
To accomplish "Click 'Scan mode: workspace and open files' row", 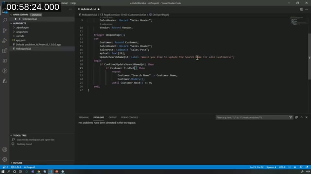I will [36, 140].
